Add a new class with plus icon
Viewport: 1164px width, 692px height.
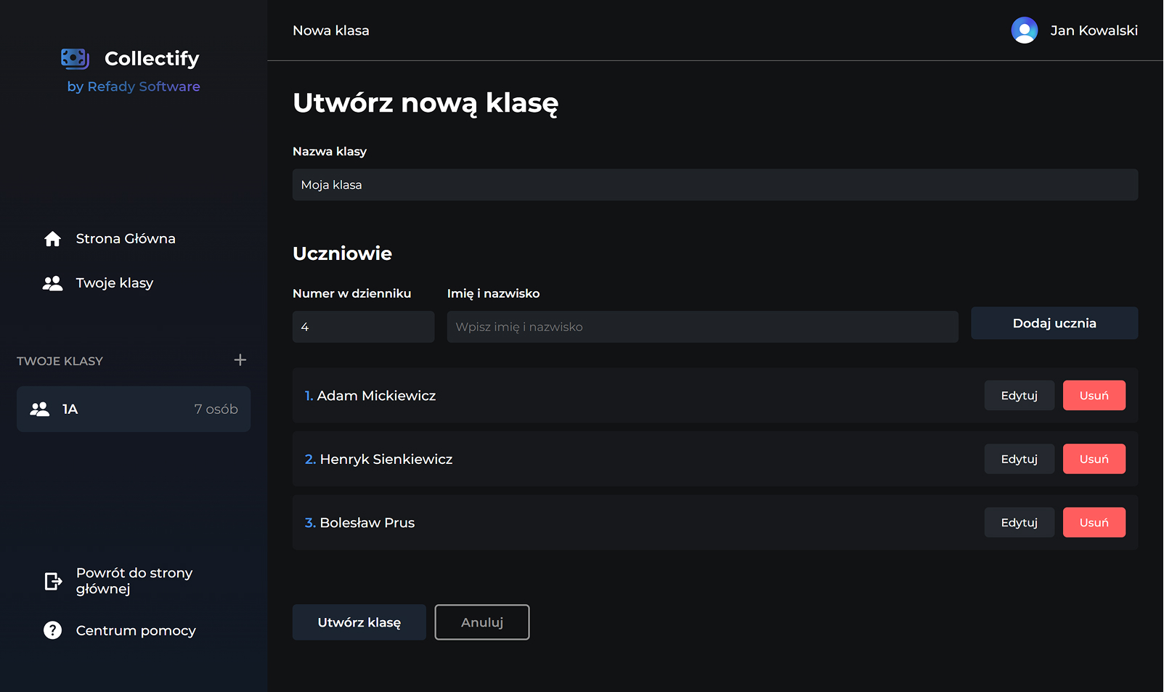(240, 360)
